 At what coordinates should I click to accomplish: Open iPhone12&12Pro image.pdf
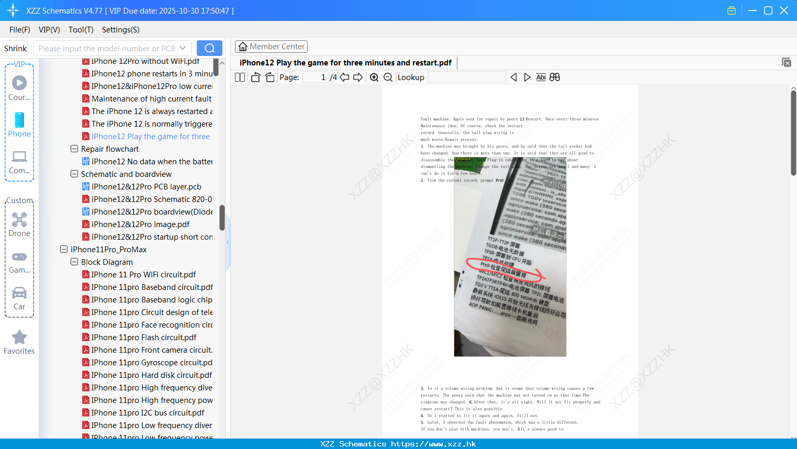point(136,224)
